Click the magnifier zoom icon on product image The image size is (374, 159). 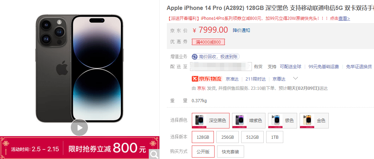(154, 154)
